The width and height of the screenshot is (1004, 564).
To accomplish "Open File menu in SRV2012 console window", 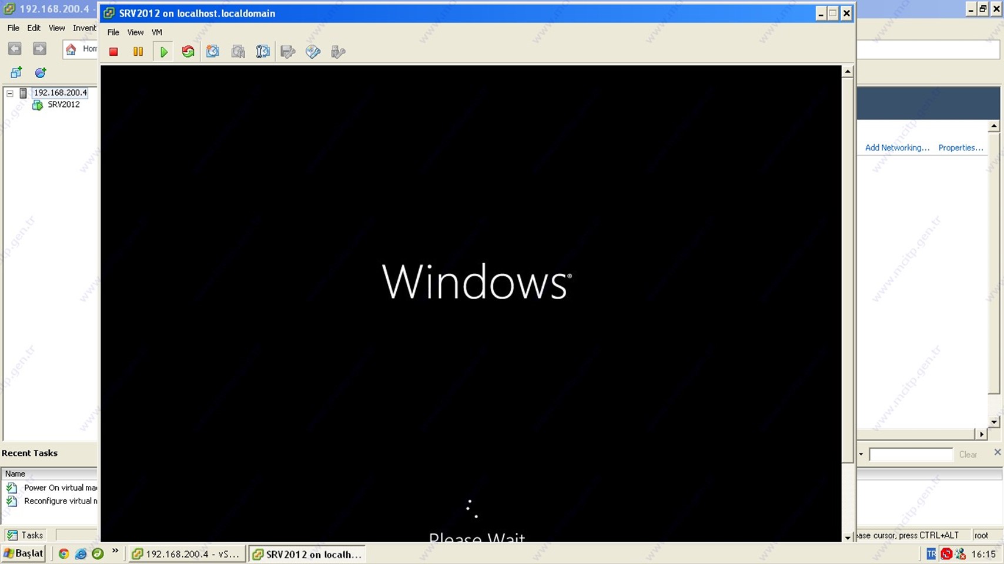I will pos(113,32).
